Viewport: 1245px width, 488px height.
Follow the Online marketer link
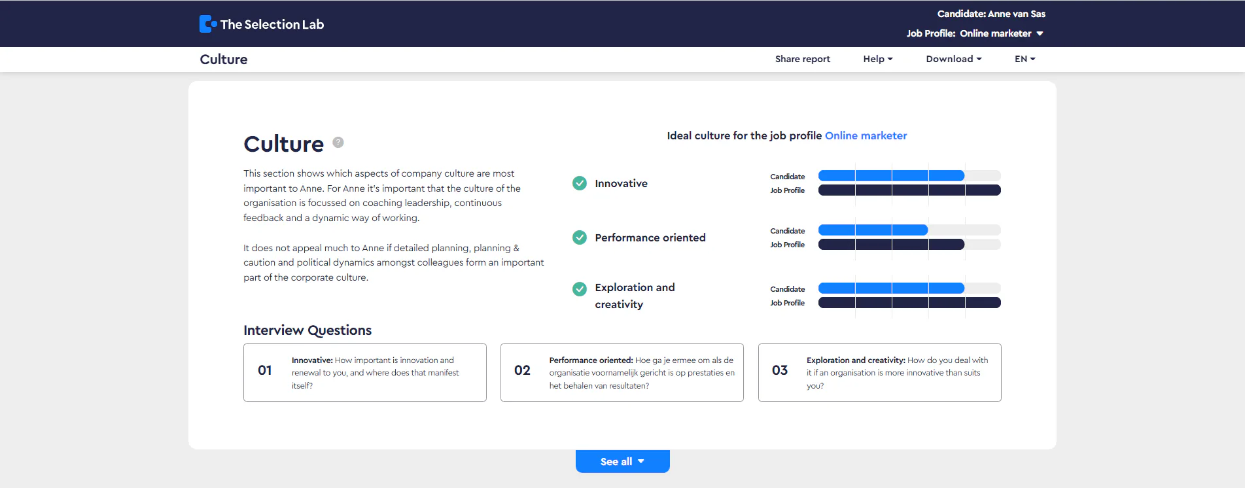(866, 135)
